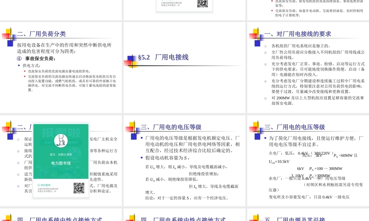Open the §5.2 厂用电接线 slide thumbnail
Screen dimensions: 369x221
(x=184, y=67)
